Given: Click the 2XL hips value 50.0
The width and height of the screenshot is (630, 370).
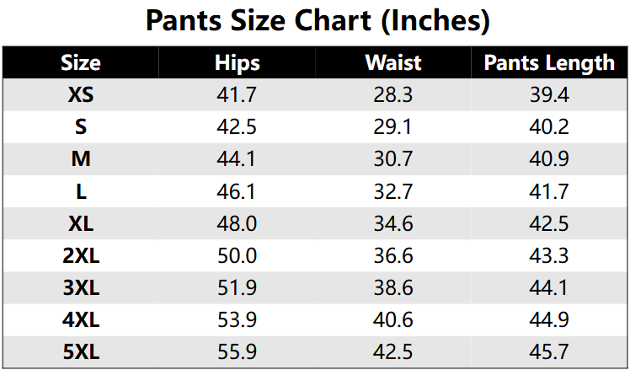Looking at the screenshot, I should coord(237,256).
